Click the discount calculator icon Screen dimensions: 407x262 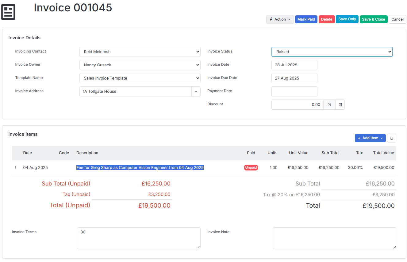(x=340, y=105)
